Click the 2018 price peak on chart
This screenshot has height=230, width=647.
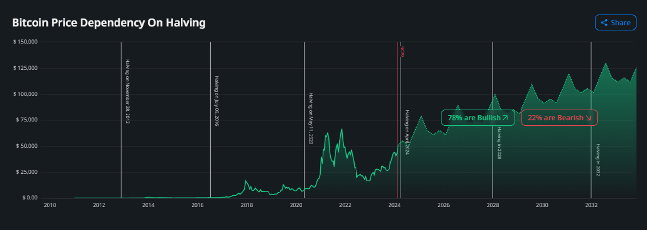pos(246,181)
